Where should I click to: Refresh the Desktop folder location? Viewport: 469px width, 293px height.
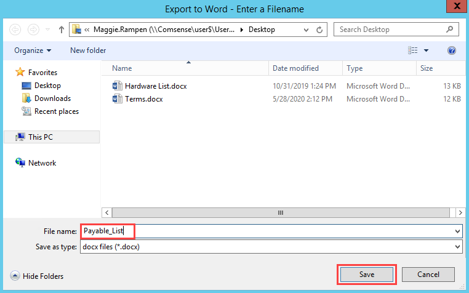pos(319,30)
